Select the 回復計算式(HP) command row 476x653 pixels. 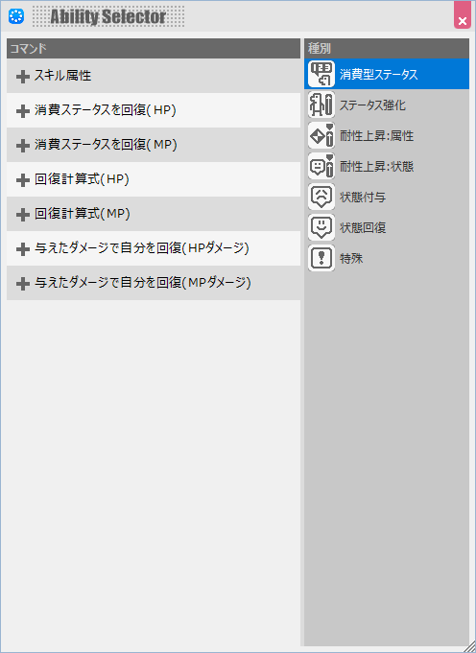[154, 179]
